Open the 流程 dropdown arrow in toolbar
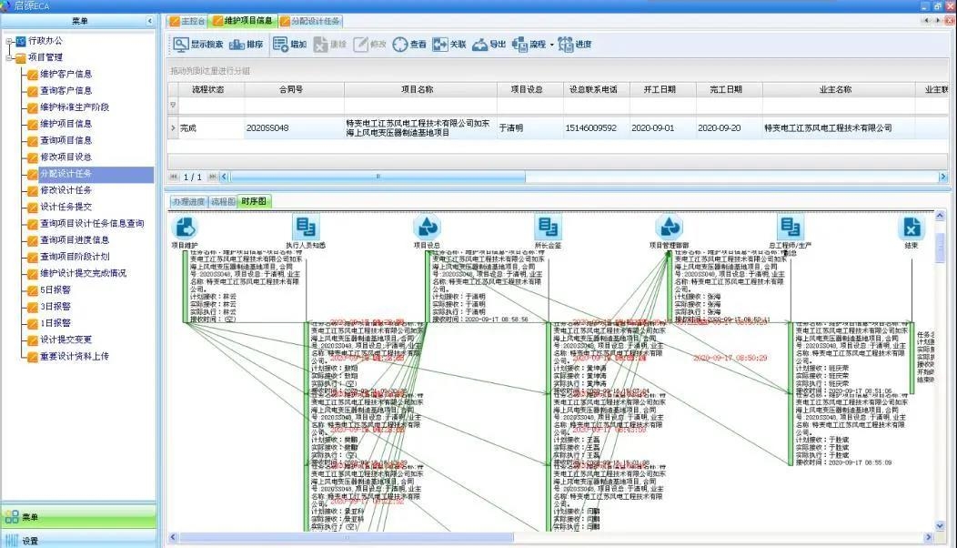The image size is (957, 548). pos(551,45)
